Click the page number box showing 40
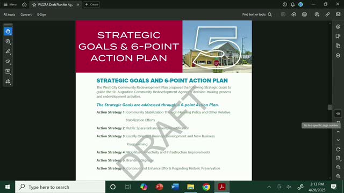The height and width of the screenshot is (193, 344). 338,114
